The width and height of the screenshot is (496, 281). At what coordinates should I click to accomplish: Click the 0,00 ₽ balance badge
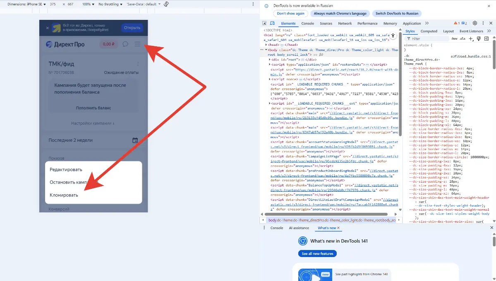(x=108, y=44)
